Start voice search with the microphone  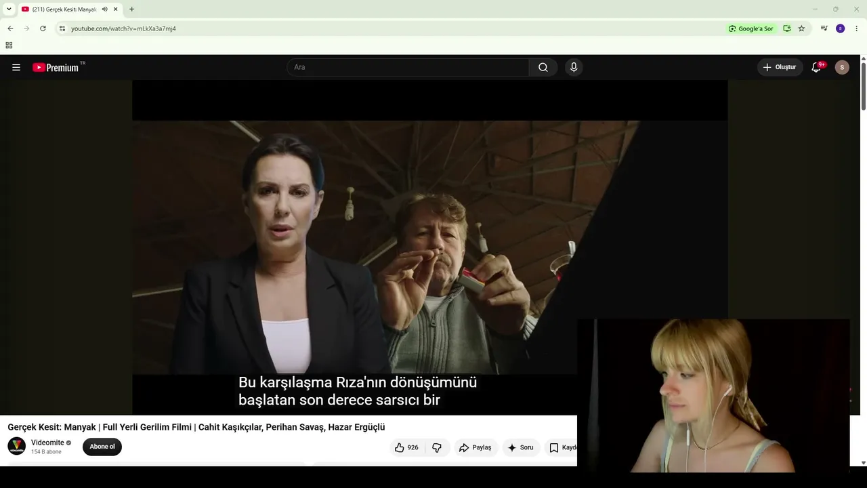pos(574,67)
